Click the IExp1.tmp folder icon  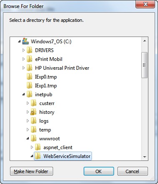pos(30,86)
